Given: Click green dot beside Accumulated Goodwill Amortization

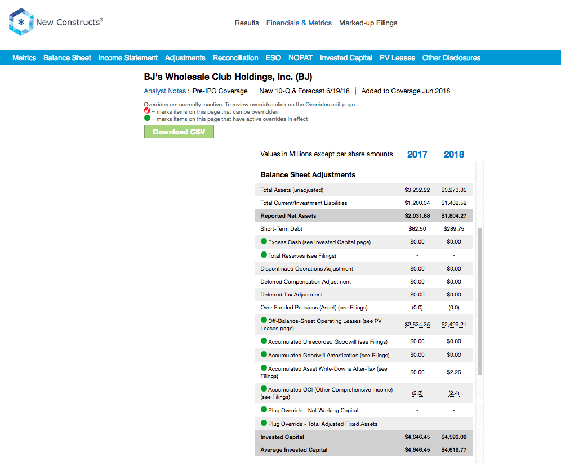Looking at the screenshot, I should point(264,354).
